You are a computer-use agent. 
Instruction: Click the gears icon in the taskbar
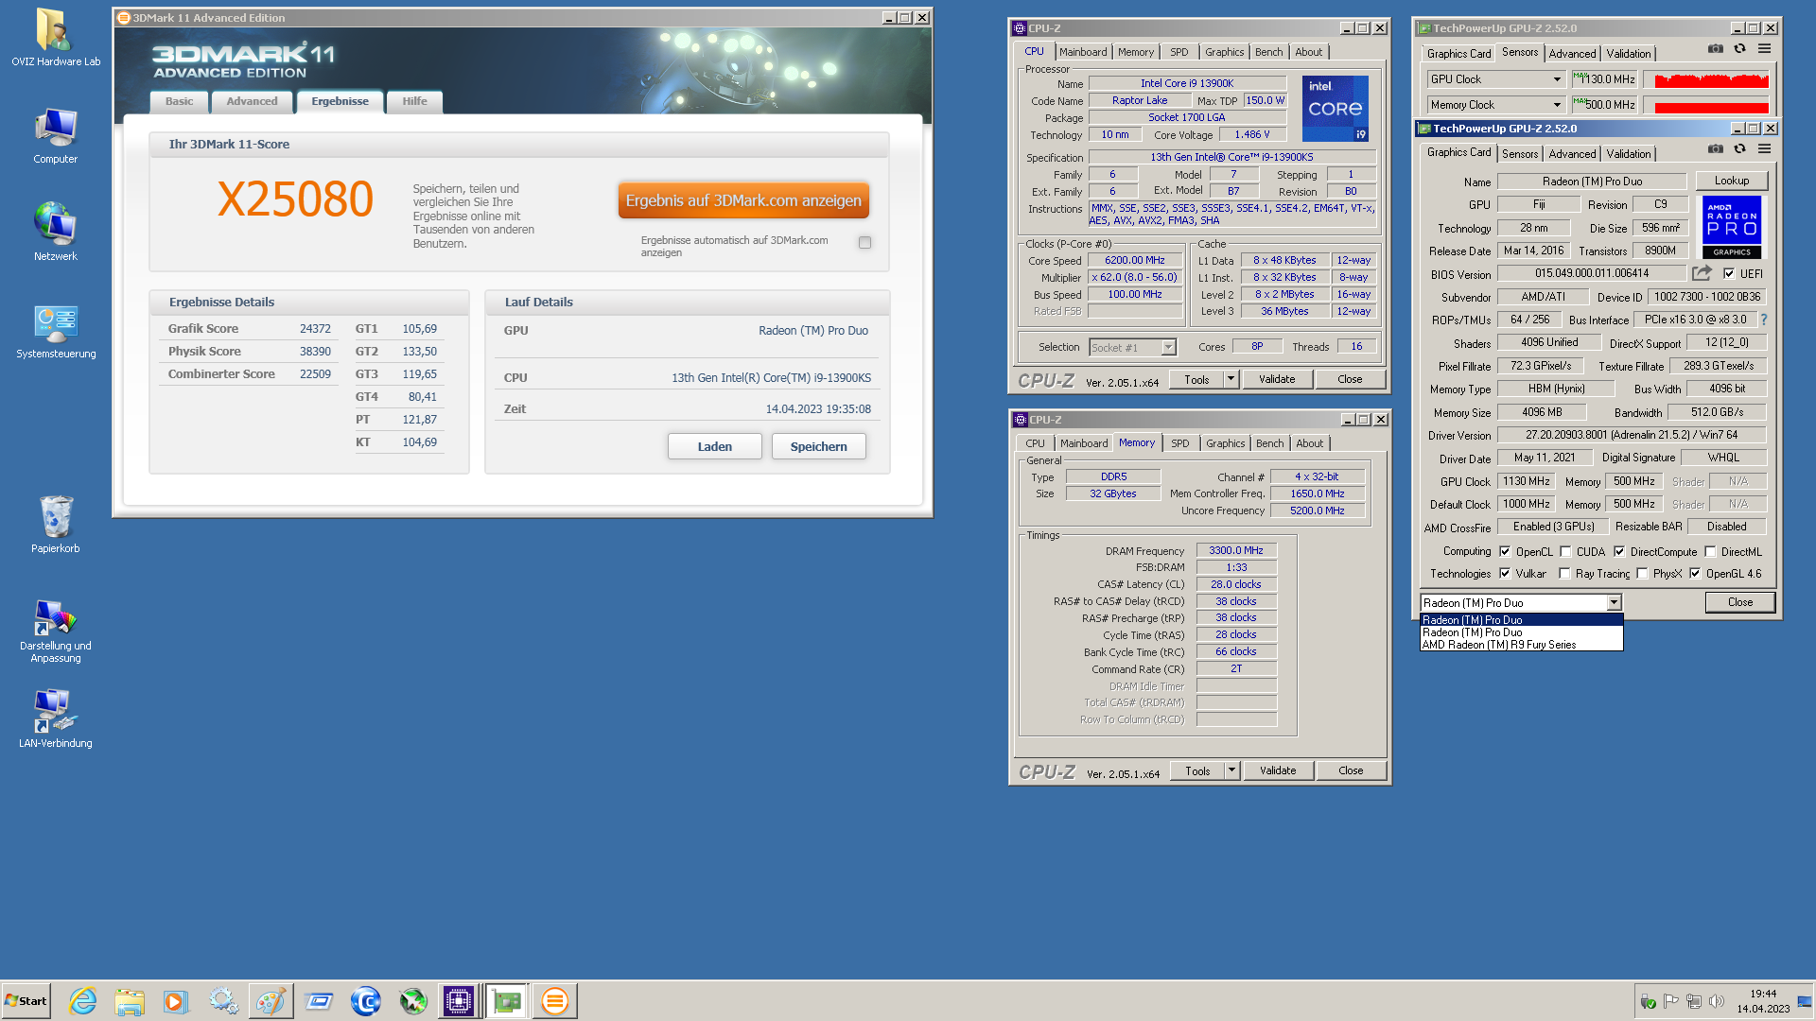pyautogui.click(x=224, y=1001)
